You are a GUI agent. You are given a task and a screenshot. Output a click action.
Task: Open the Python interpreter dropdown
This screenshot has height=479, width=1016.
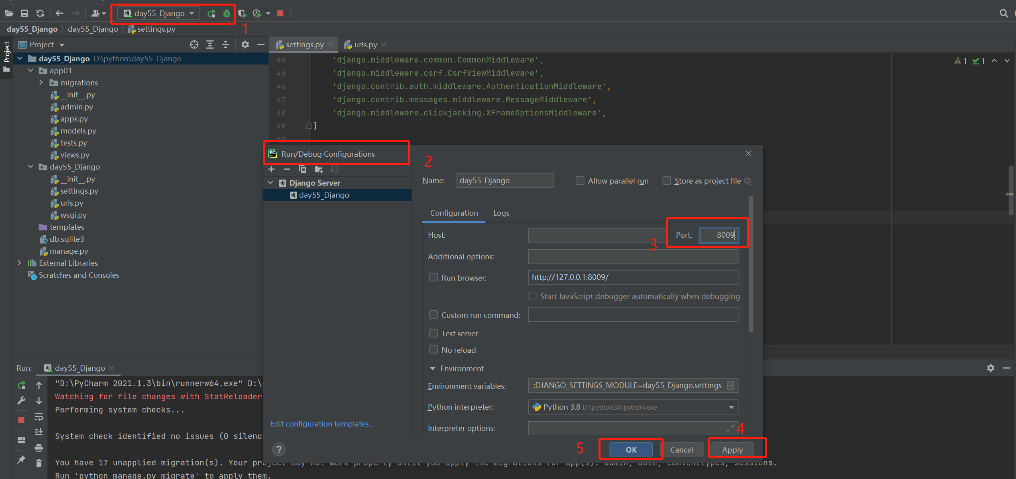pos(731,407)
